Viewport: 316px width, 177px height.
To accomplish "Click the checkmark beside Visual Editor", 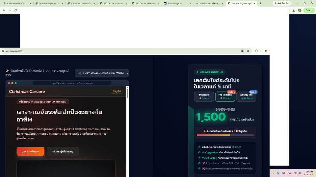I will (x=199, y=158).
